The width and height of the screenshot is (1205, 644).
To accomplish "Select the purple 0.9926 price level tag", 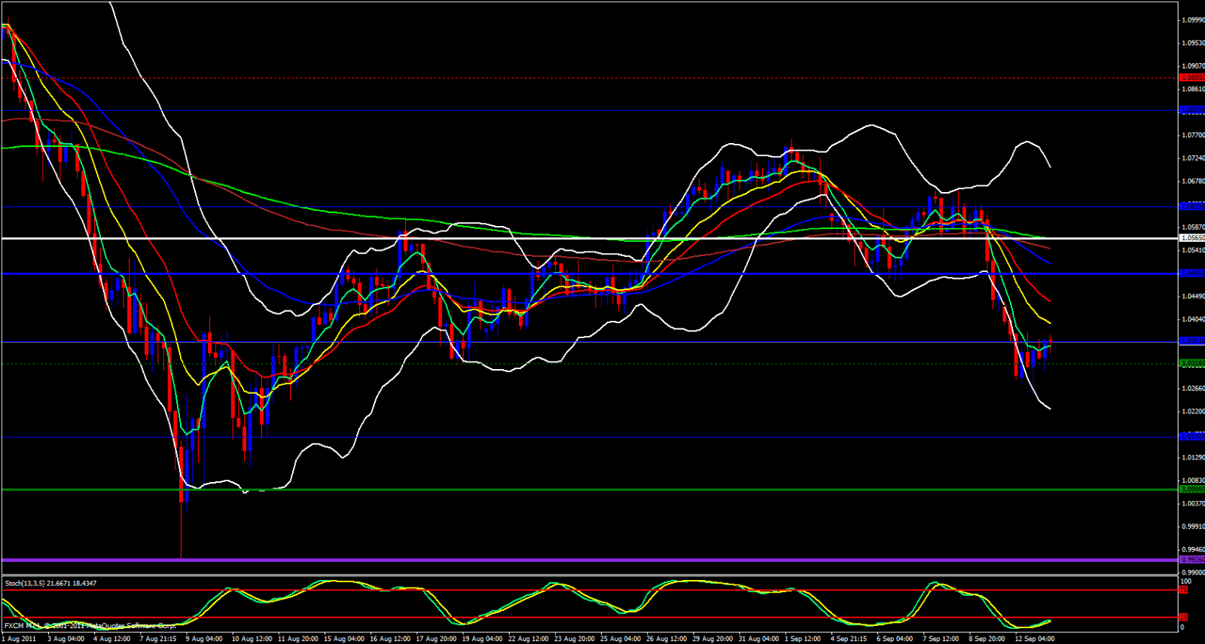I will [1192, 560].
